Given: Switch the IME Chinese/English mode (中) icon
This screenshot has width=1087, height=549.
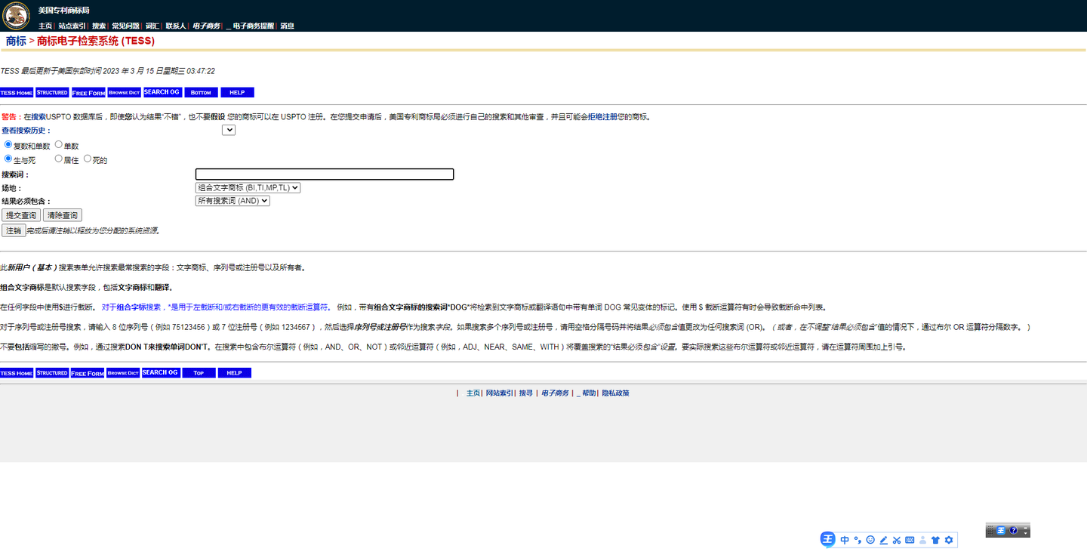Looking at the screenshot, I should pos(845,540).
